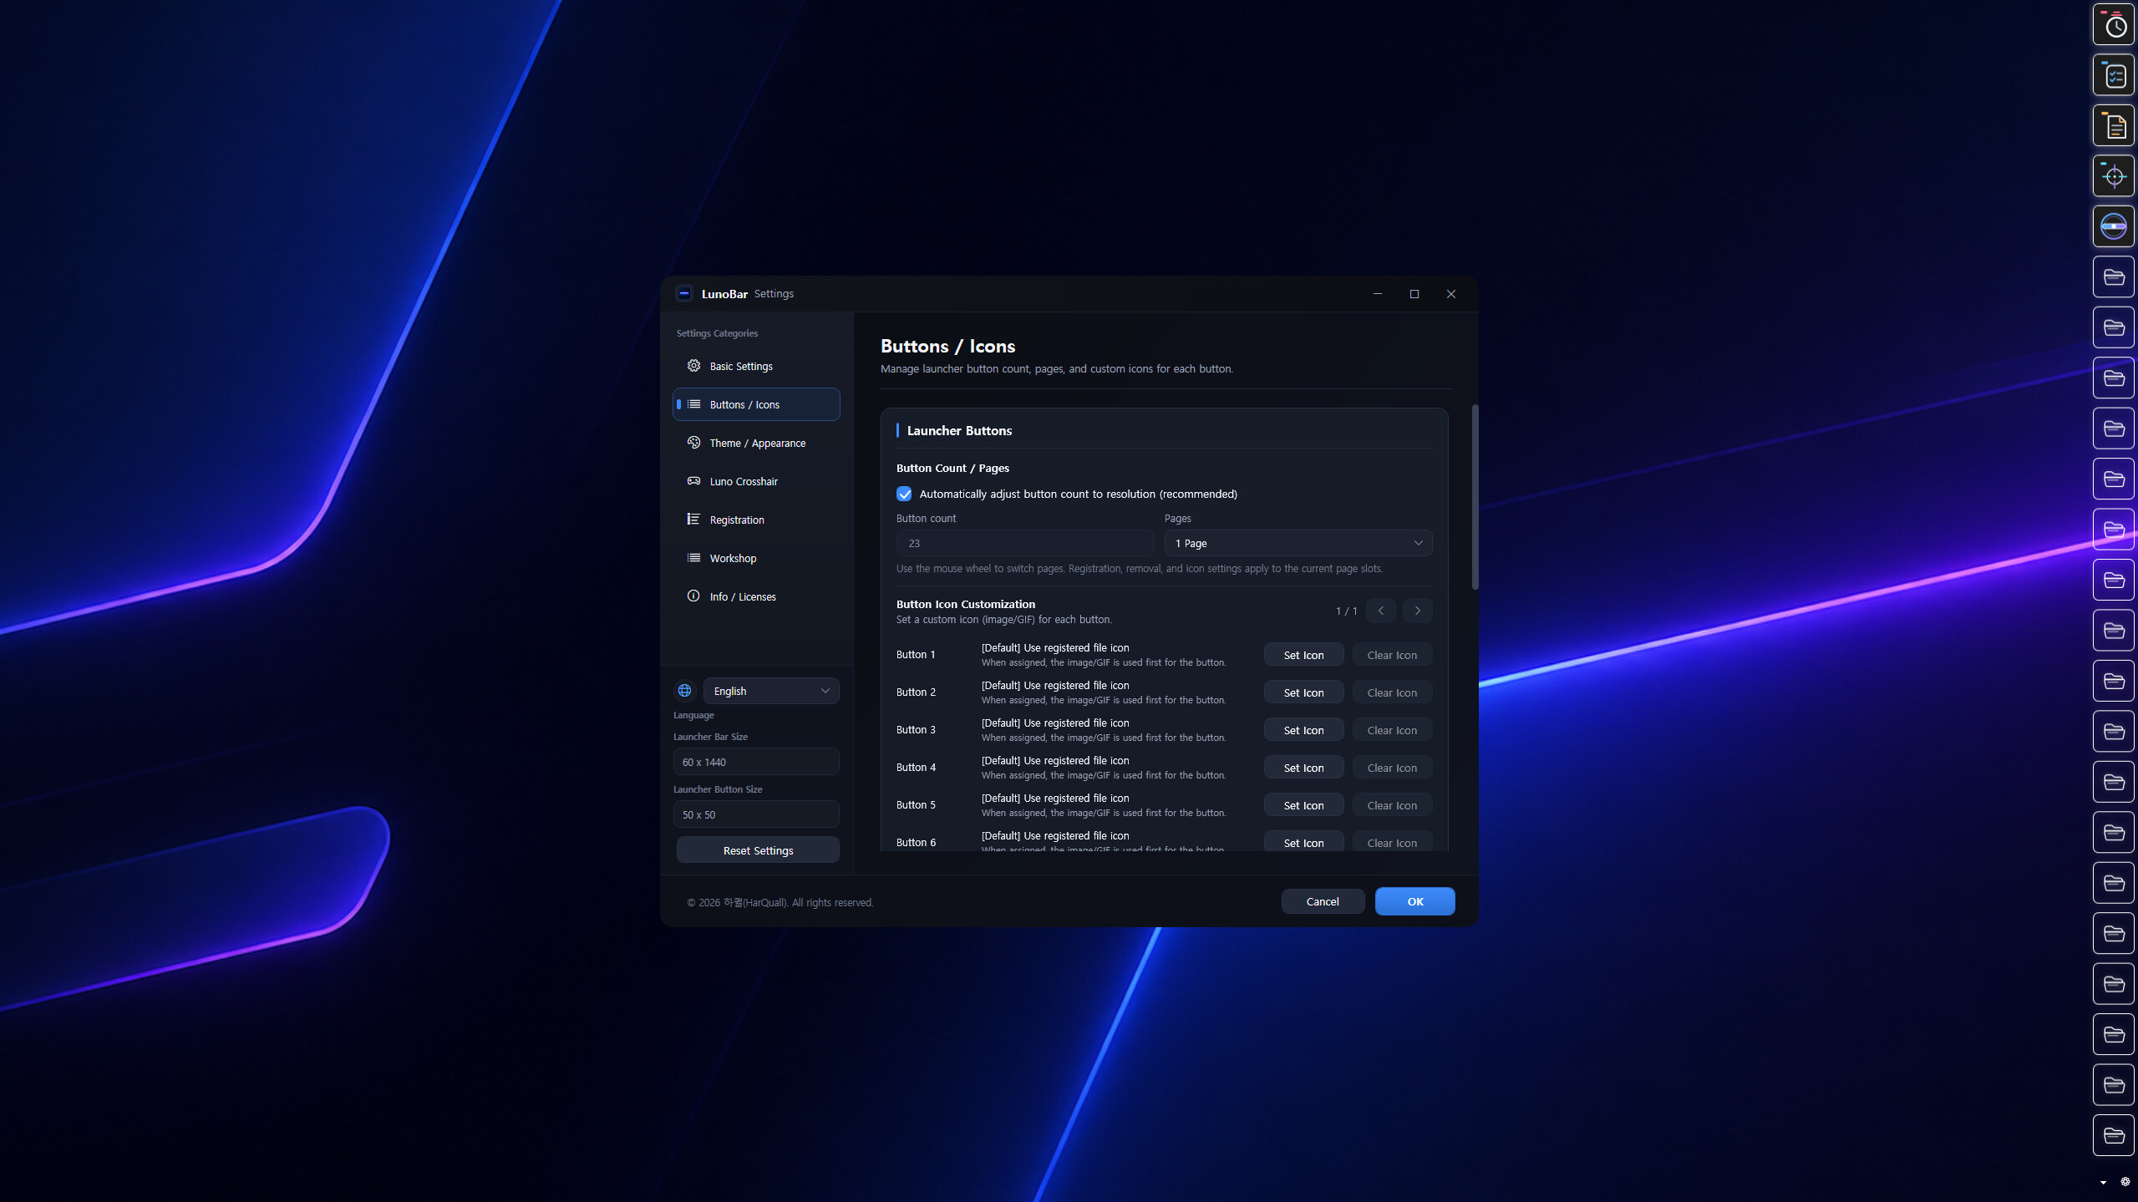This screenshot has height=1202, width=2138.
Task: Click the copyright HarQuall text in footer
Action: (780, 903)
